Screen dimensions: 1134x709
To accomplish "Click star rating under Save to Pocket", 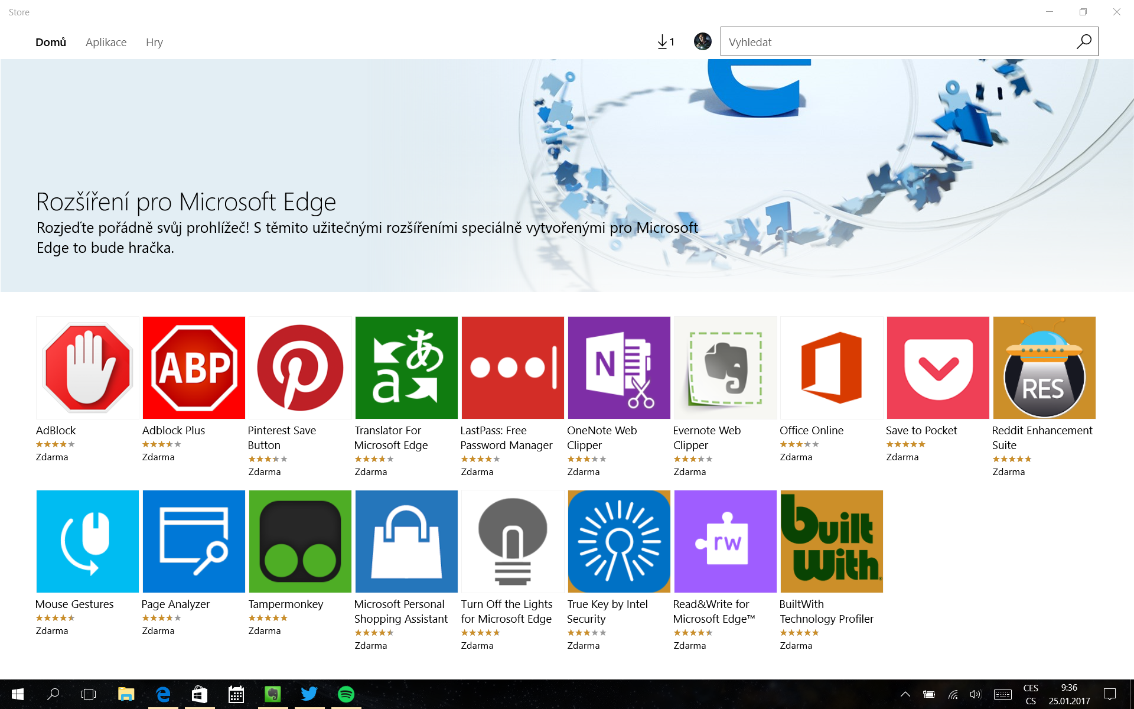I will (x=905, y=444).
